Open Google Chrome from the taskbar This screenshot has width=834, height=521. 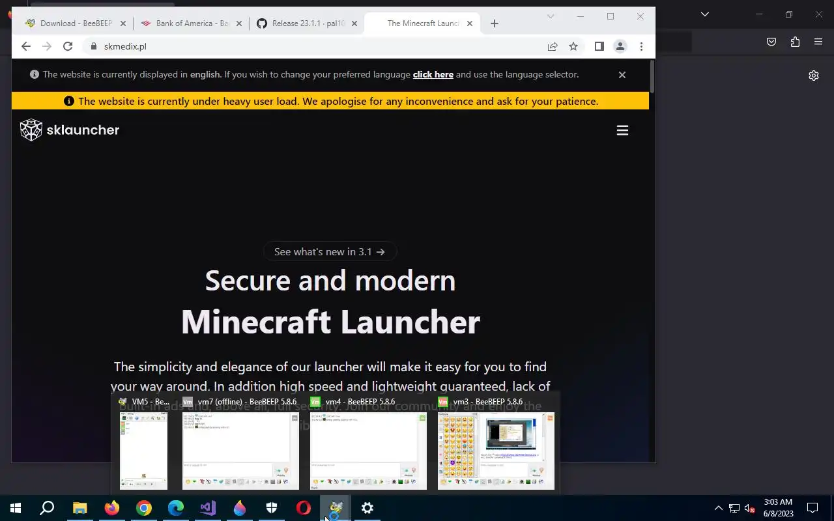click(144, 508)
